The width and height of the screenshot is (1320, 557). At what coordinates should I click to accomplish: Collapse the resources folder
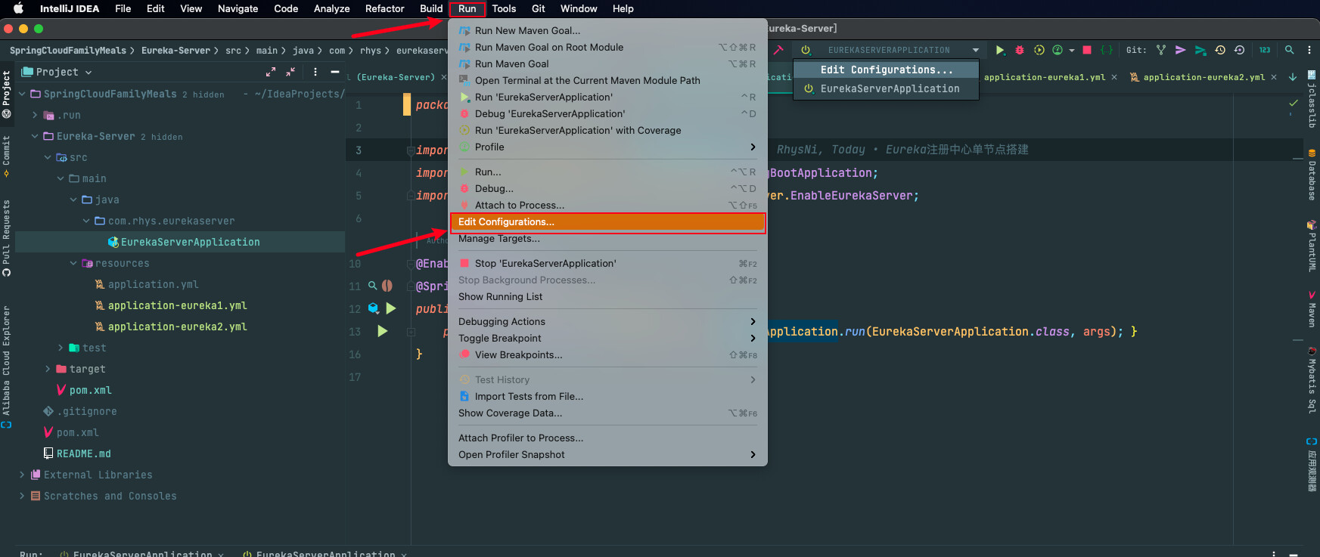(x=73, y=263)
